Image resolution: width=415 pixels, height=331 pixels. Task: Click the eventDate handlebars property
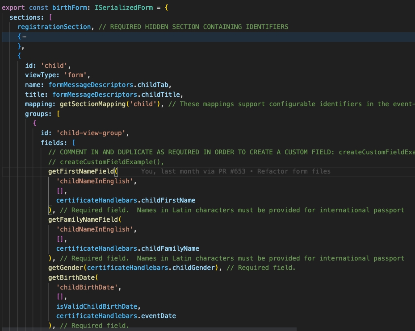coord(159,316)
